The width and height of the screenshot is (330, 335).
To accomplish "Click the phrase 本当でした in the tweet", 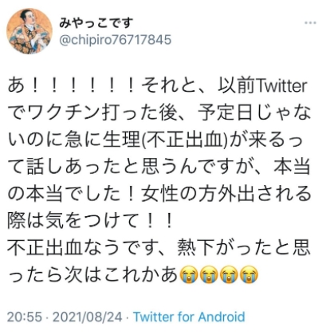I will pos(73,194).
